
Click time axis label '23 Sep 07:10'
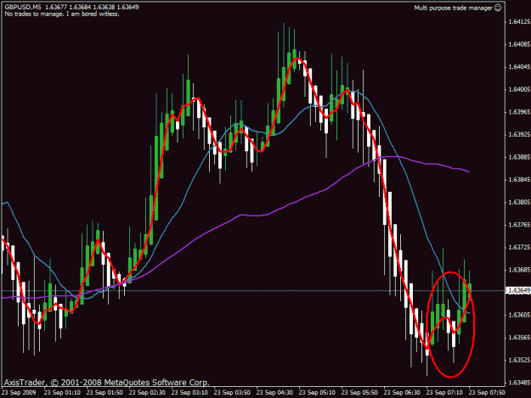click(x=444, y=393)
